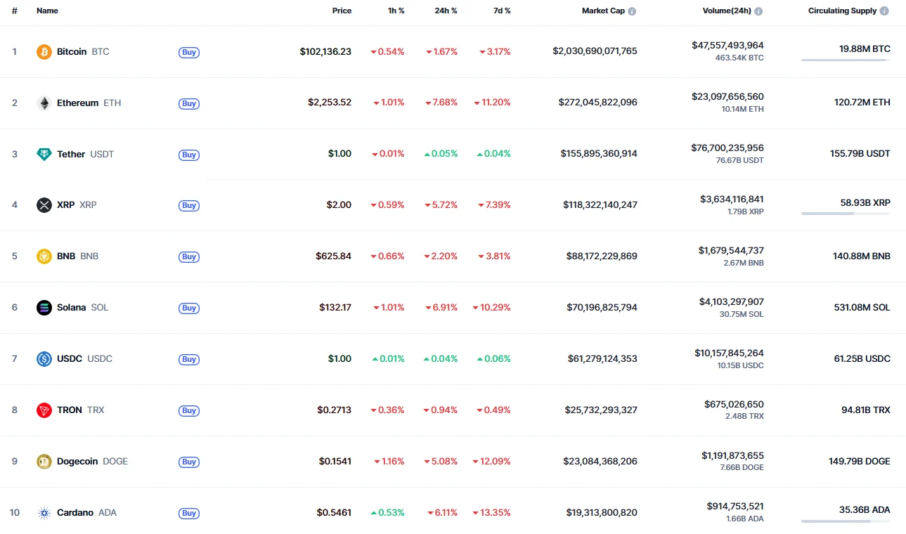Click the XRP logo icon
The width and height of the screenshot is (906, 534).
click(44, 205)
